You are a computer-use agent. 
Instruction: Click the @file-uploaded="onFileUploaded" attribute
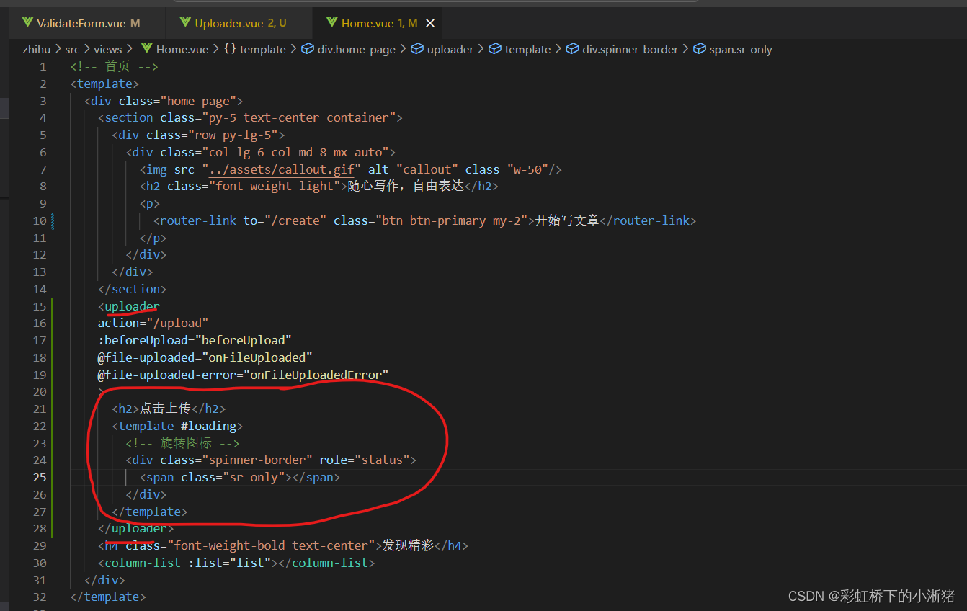point(205,357)
